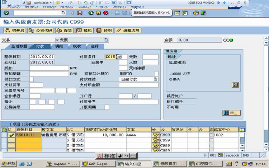Viewport: 269px width, 168px height.
Task: Click the table configuration icon above item grid
Action: click(x=242, y=130)
